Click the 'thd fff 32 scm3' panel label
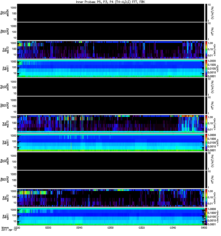This screenshot has width=221, height=236. point(5,106)
